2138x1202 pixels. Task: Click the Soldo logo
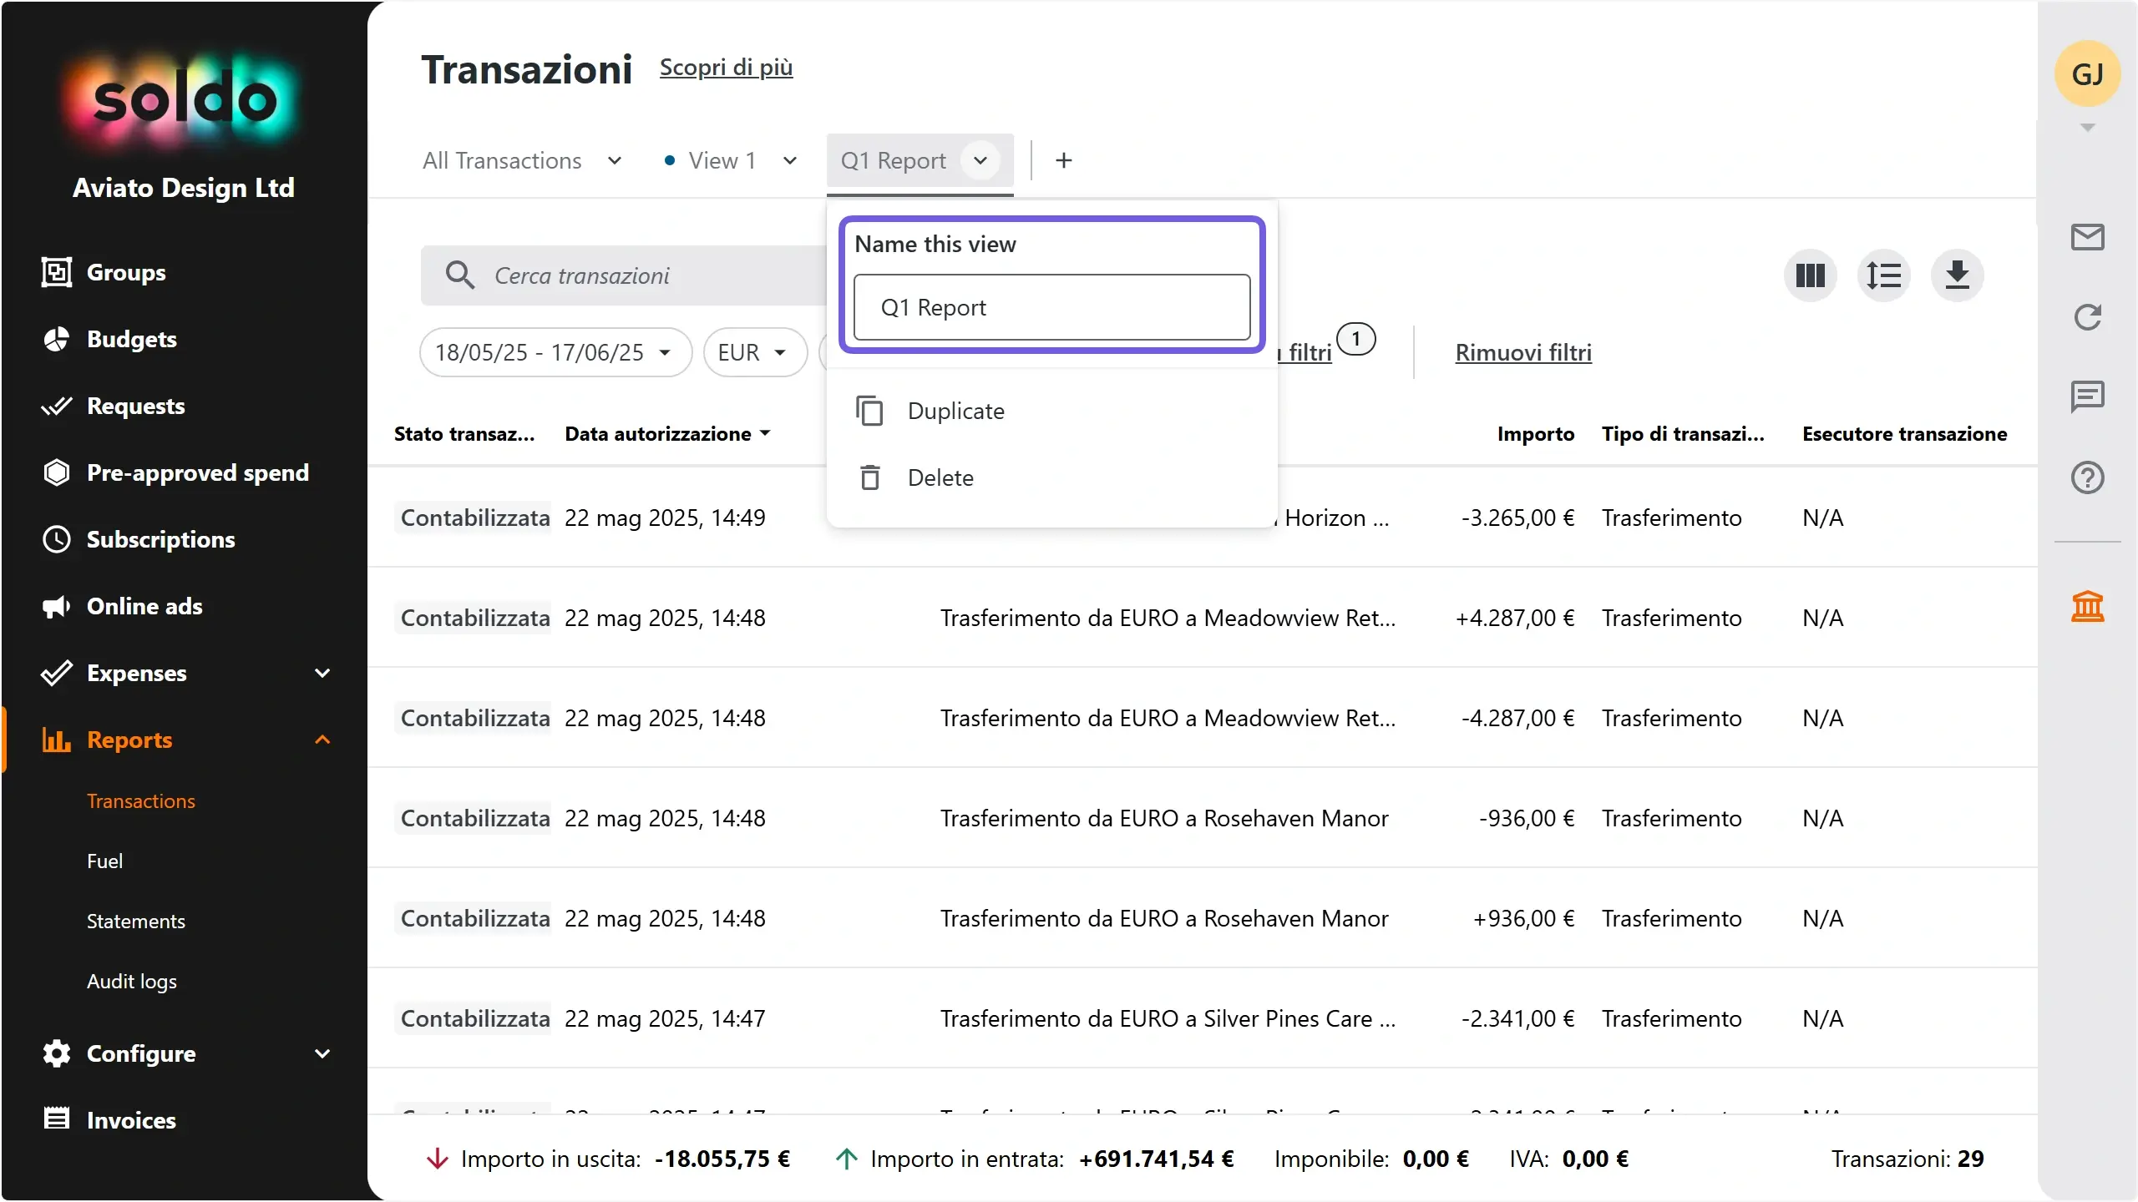point(184,100)
